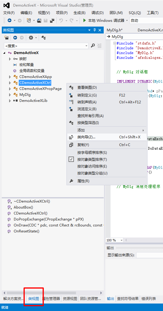Open the Class View search history dropdown
This screenshot has height=311, width=163.
(x=86, y=46)
